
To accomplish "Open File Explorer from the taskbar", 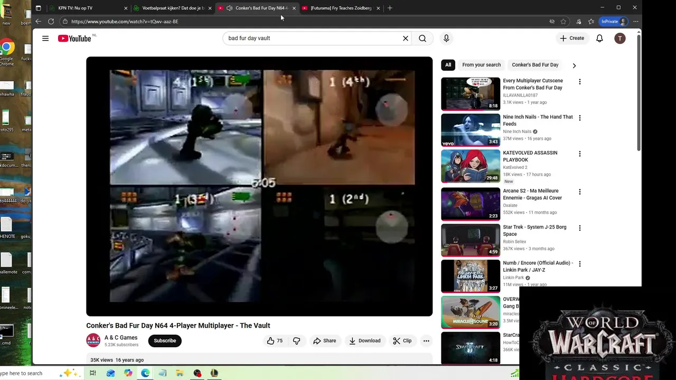I will (180, 373).
